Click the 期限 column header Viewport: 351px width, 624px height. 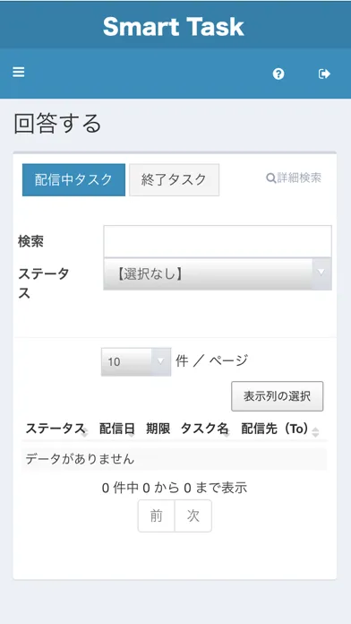158,429
